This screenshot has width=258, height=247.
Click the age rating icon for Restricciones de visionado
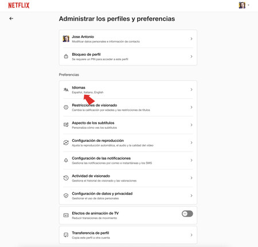pyautogui.click(x=66, y=107)
